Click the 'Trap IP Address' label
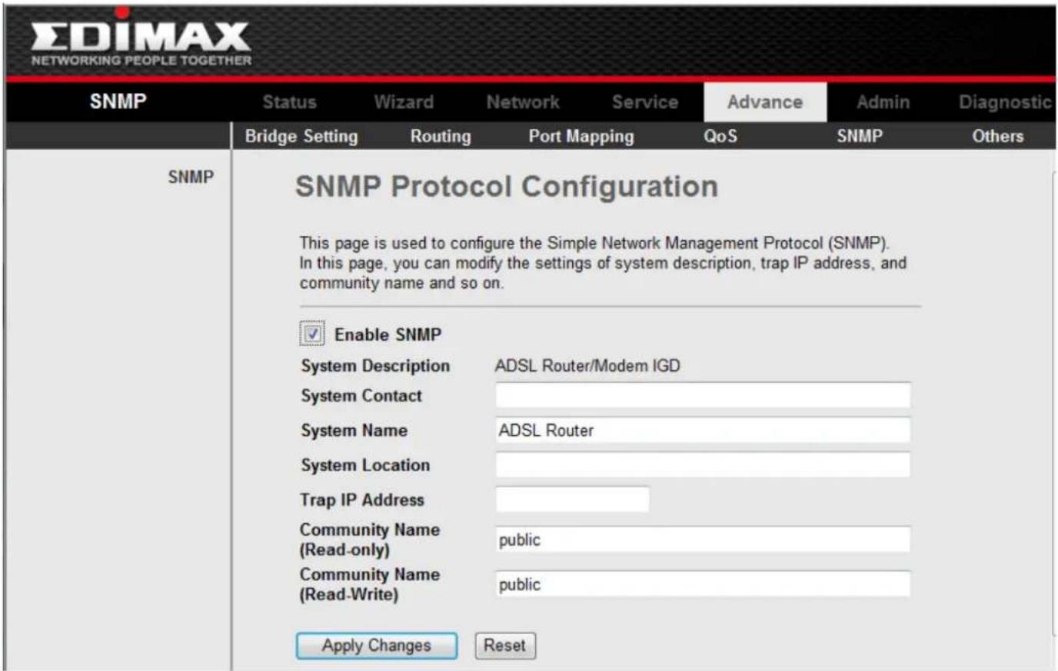Image resolution: width=1058 pixels, height=671 pixels. [x=362, y=500]
